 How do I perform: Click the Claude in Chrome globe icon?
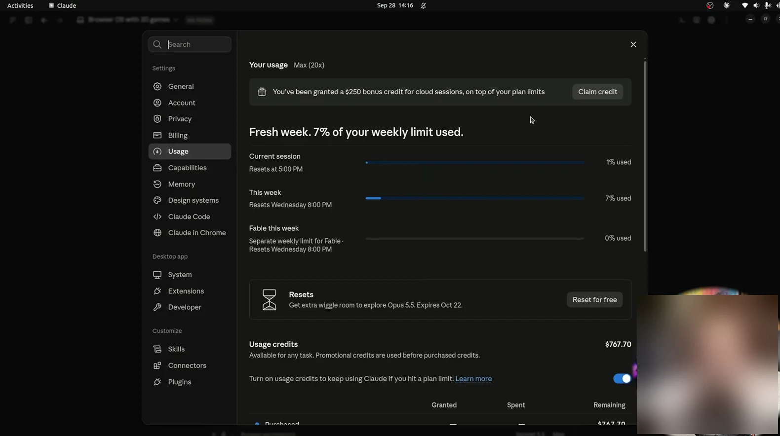(157, 233)
